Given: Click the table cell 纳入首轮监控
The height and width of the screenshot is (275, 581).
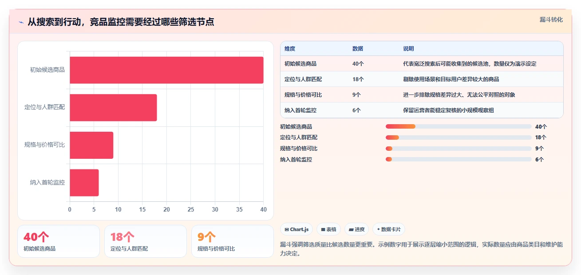Looking at the screenshot, I should pyautogui.click(x=300, y=110).
